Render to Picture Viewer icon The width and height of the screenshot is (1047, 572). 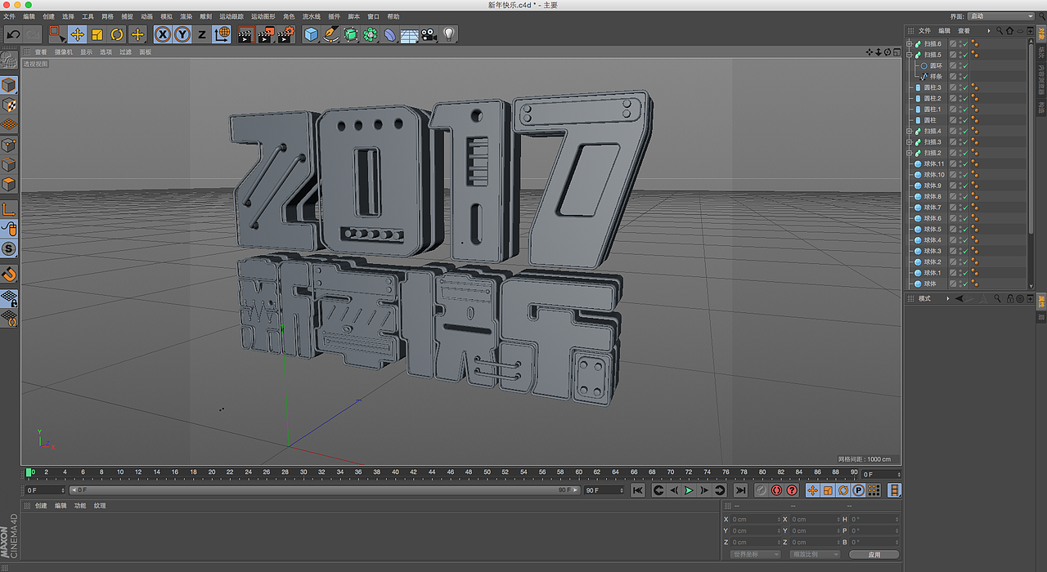coord(265,34)
